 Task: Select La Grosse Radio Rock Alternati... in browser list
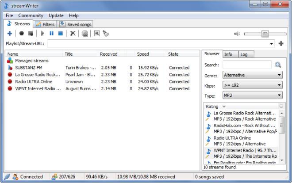242,116
